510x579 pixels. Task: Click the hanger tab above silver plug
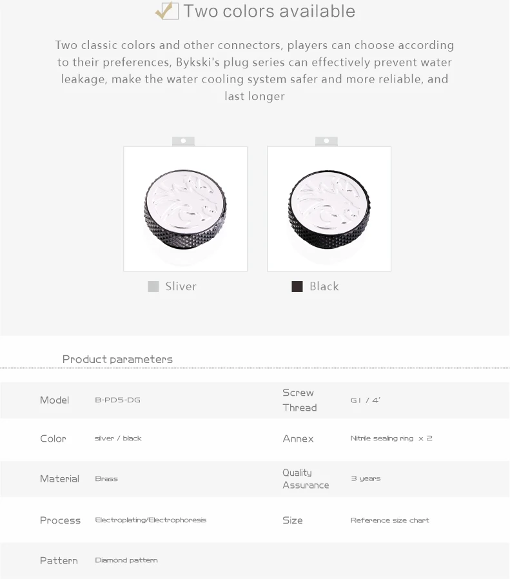(x=183, y=141)
